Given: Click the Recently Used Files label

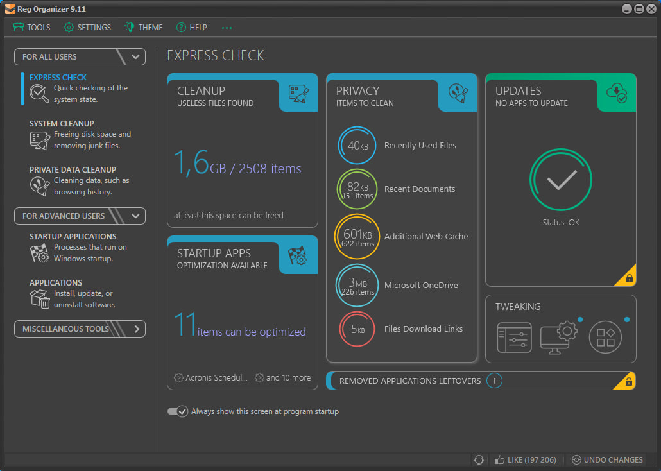Looking at the screenshot, I should coord(420,146).
